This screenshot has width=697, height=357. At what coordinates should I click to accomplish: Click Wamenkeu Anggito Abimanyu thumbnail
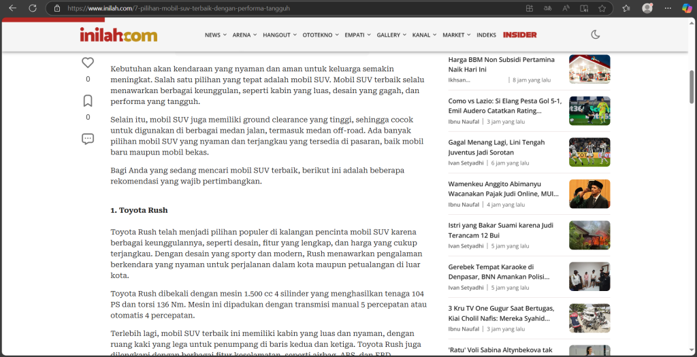pyautogui.click(x=589, y=194)
